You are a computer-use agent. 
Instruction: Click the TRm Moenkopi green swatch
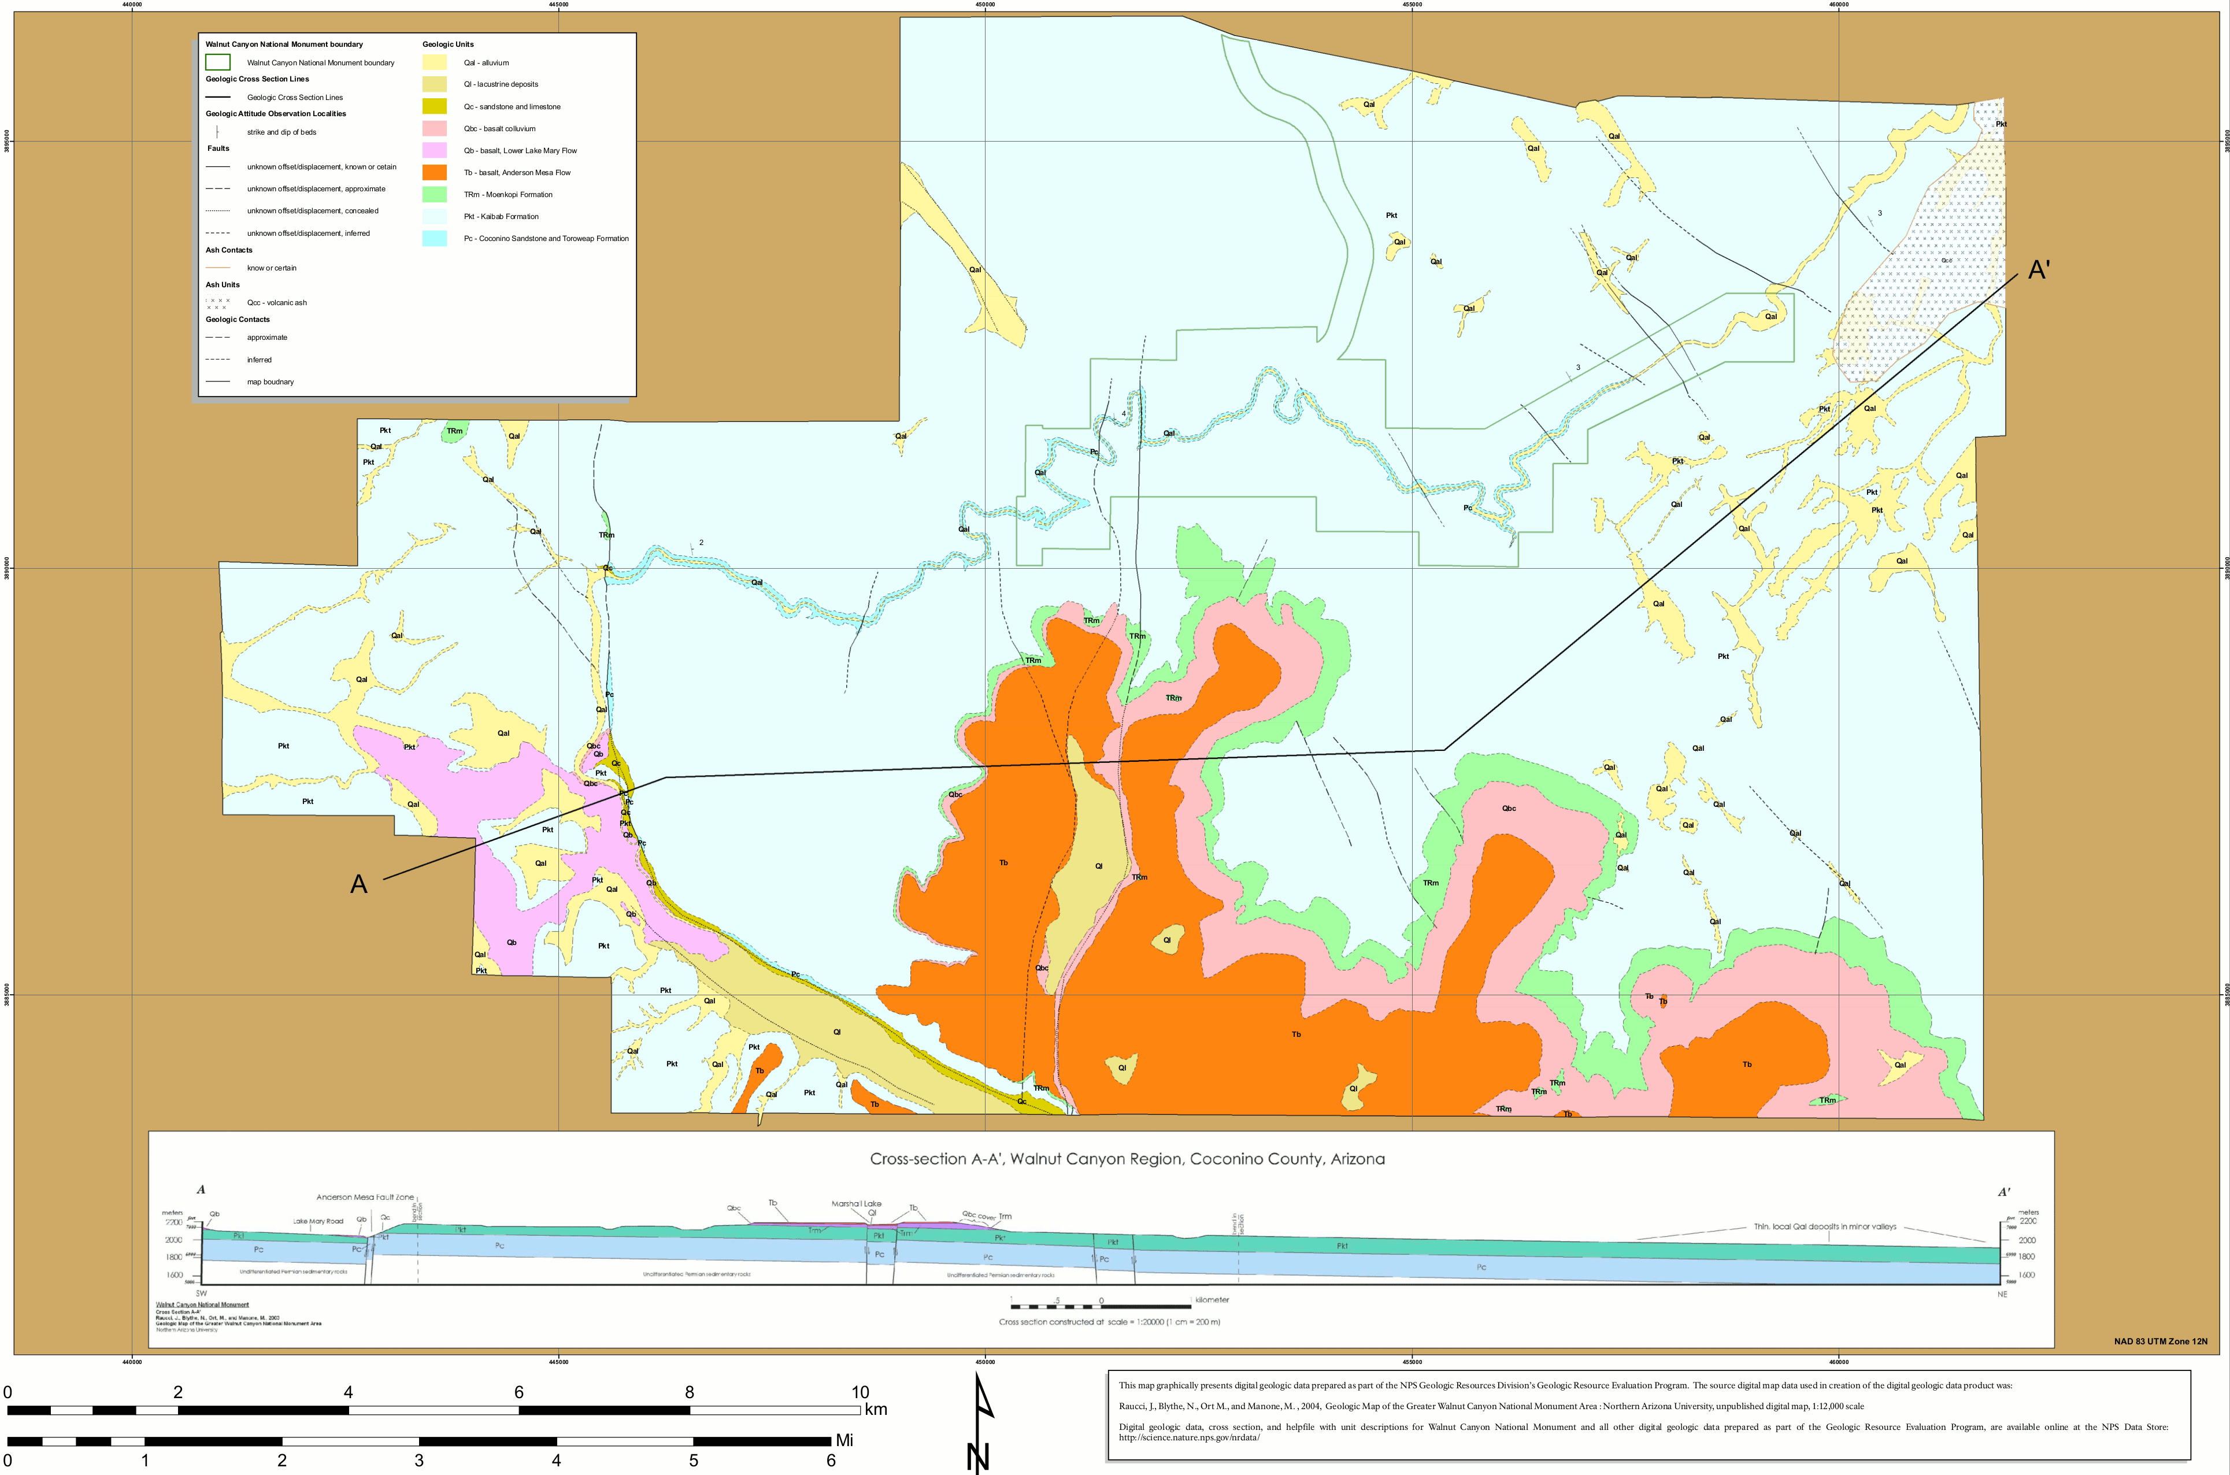(x=435, y=195)
